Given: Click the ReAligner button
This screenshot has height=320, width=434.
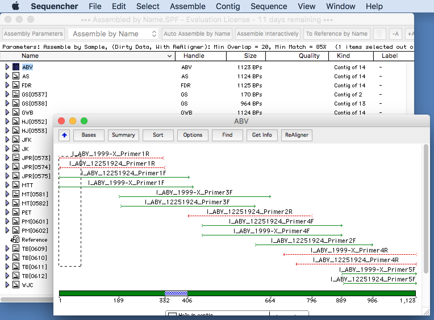Looking at the screenshot, I should click(297, 135).
